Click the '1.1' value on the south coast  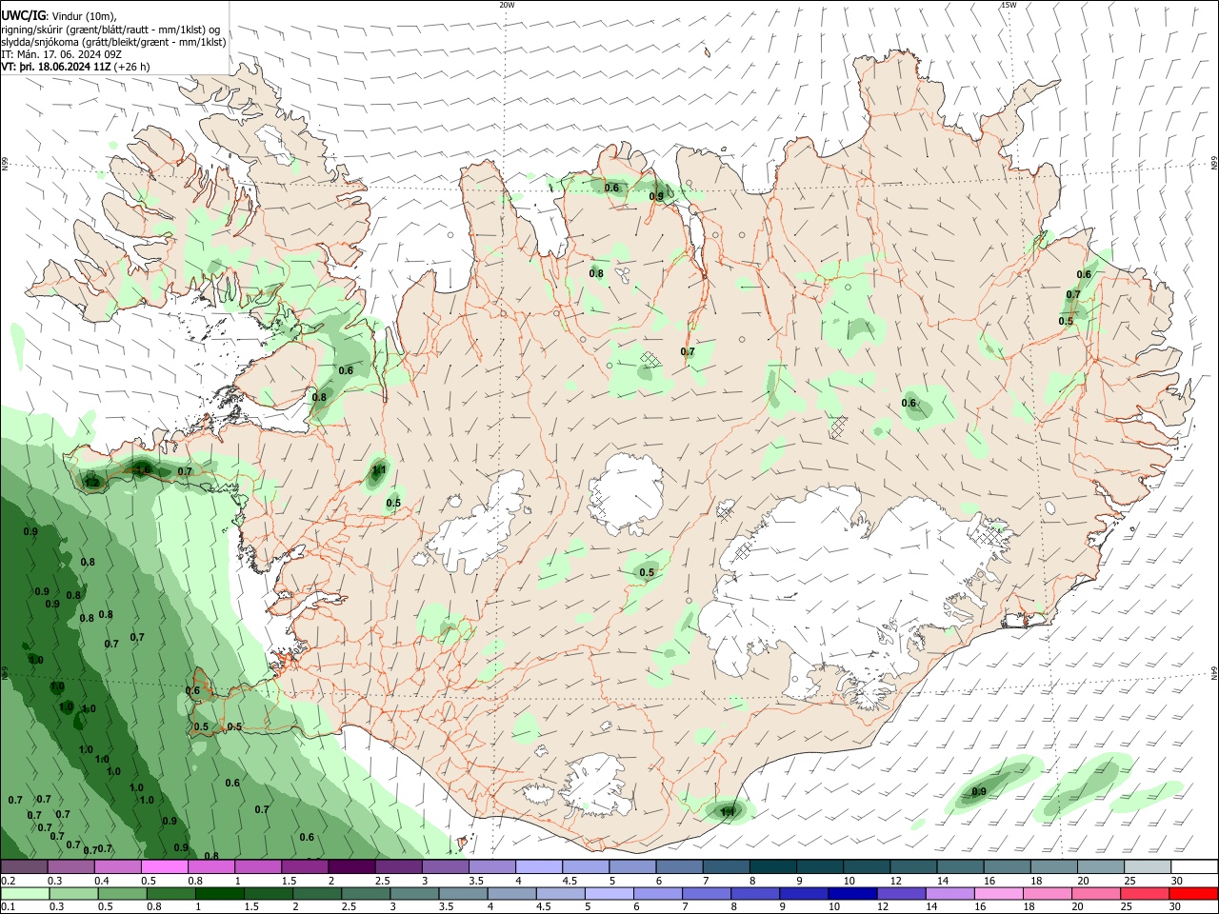(729, 811)
